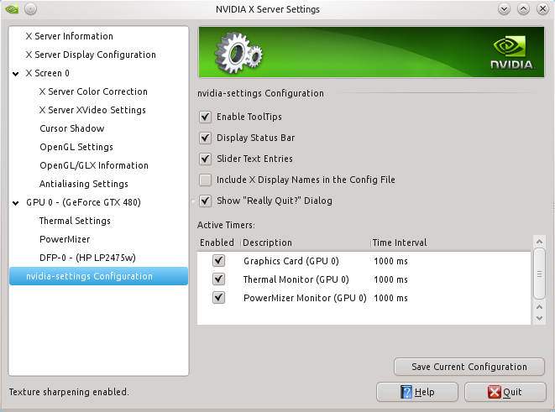Viewport: 555px width, 412px height.
Task: Open X Server Color Correction
Action: point(93,91)
